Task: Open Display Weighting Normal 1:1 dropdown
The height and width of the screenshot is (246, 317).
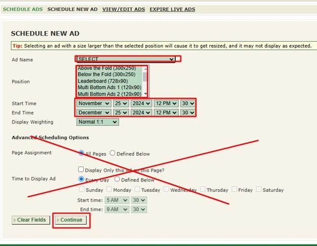Action: [98, 122]
